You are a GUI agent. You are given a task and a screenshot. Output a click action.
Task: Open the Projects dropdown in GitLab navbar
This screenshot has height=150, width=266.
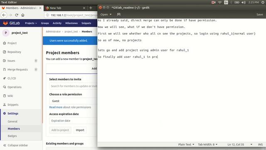(x=31, y=23)
